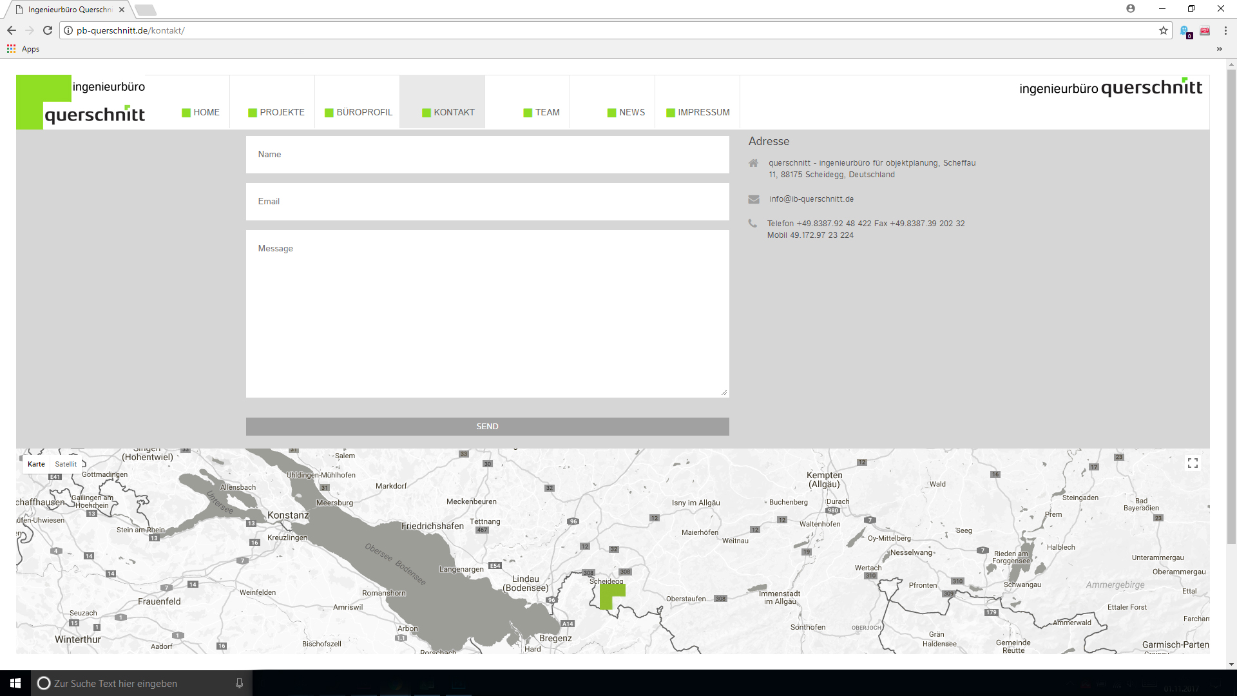Click the taskbar microphone icon

(x=239, y=683)
